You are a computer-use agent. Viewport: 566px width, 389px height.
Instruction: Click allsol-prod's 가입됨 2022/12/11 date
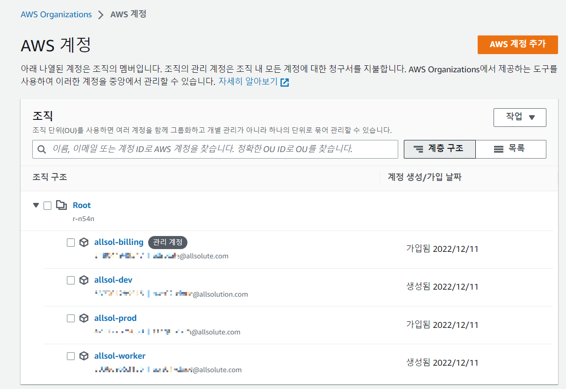click(442, 325)
